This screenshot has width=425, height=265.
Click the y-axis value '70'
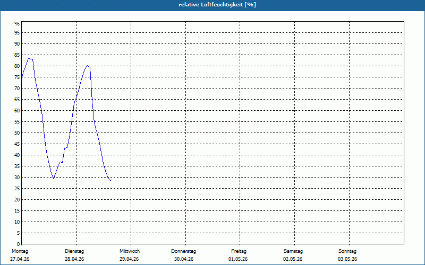[17, 88]
